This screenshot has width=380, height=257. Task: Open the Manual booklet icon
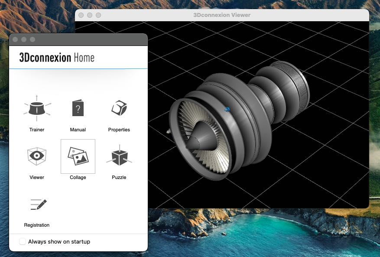click(78, 108)
